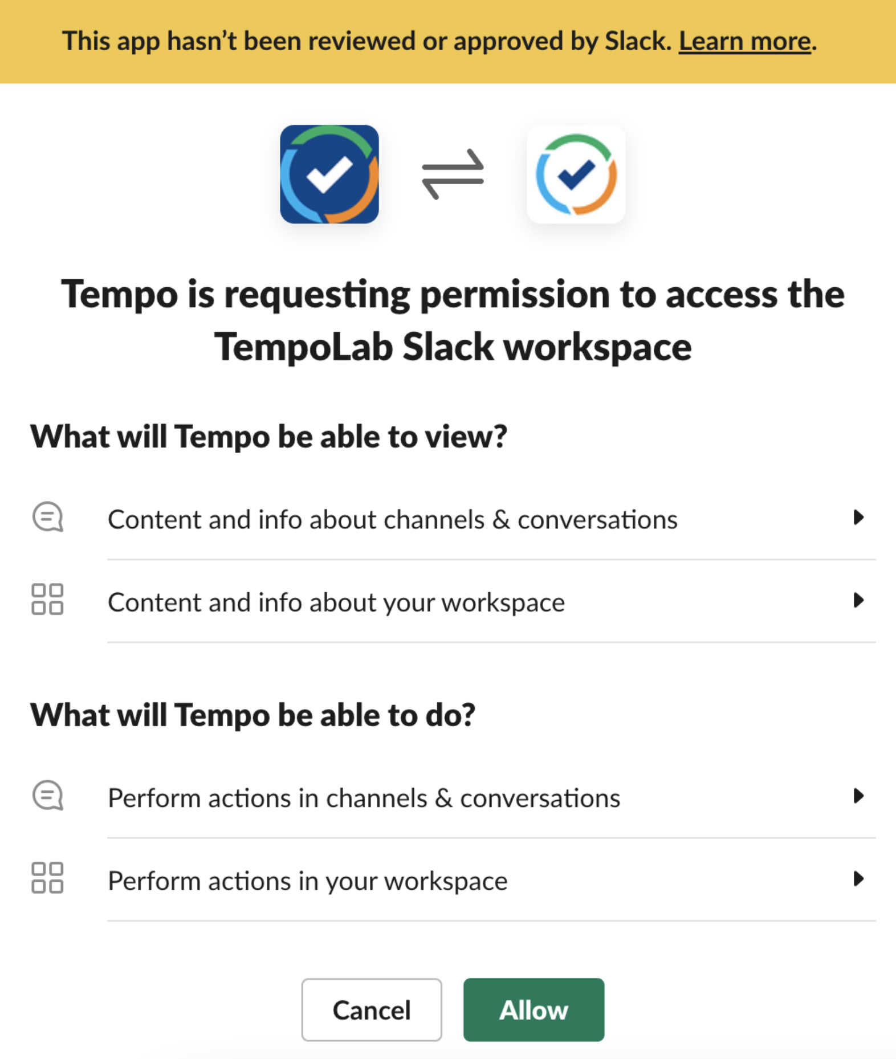Click the white Tempo workspace logo
The image size is (896, 1059).
pos(576,174)
